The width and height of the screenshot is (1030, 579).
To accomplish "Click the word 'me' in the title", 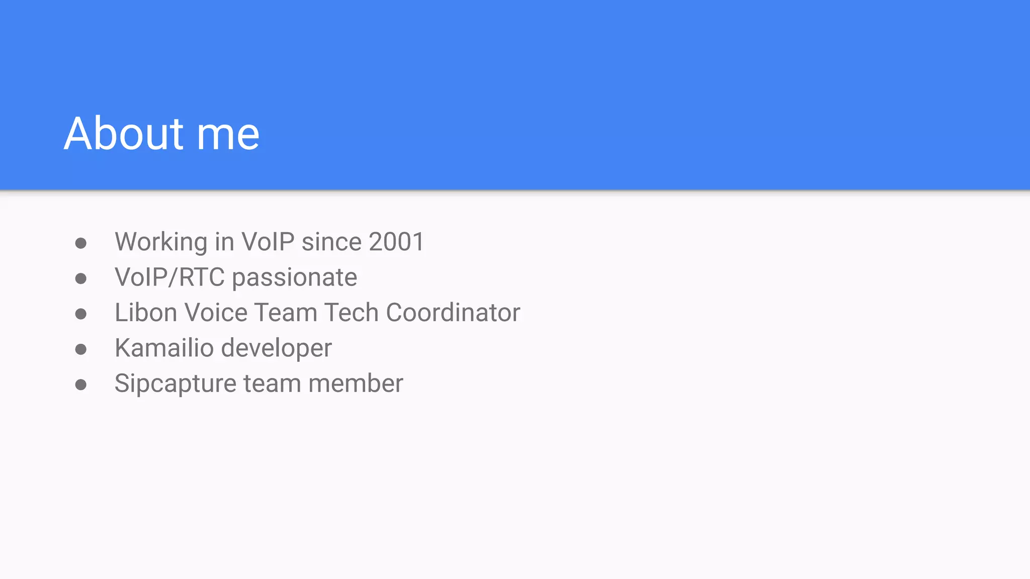I will point(227,135).
